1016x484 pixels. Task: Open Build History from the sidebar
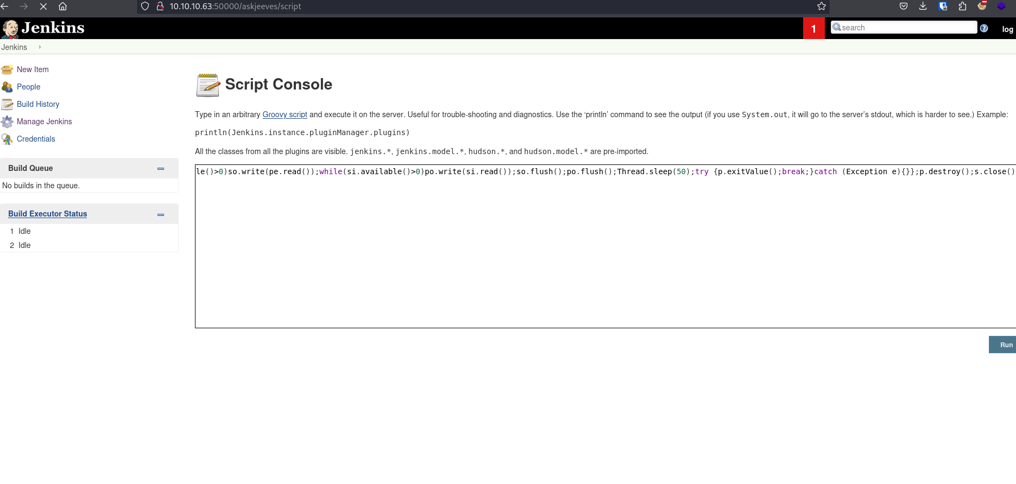[38, 104]
